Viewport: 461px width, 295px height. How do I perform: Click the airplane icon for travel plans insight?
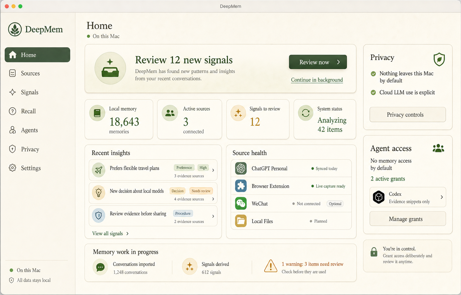[x=98, y=170]
